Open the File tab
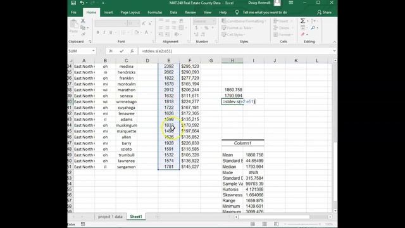The image size is (405, 228). (x=73, y=13)
